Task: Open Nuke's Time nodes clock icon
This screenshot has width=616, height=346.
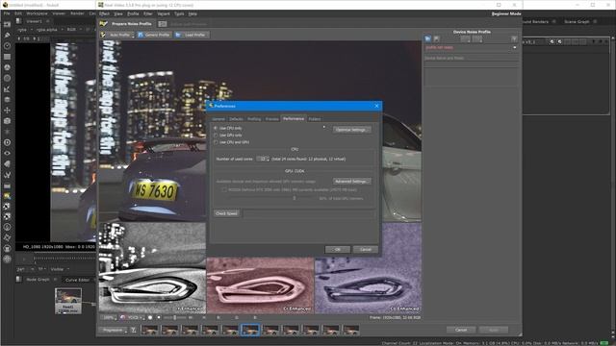Action: pos(7,46)
